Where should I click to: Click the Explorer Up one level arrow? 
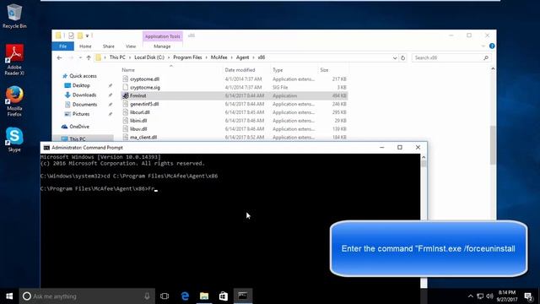(89, 57)
